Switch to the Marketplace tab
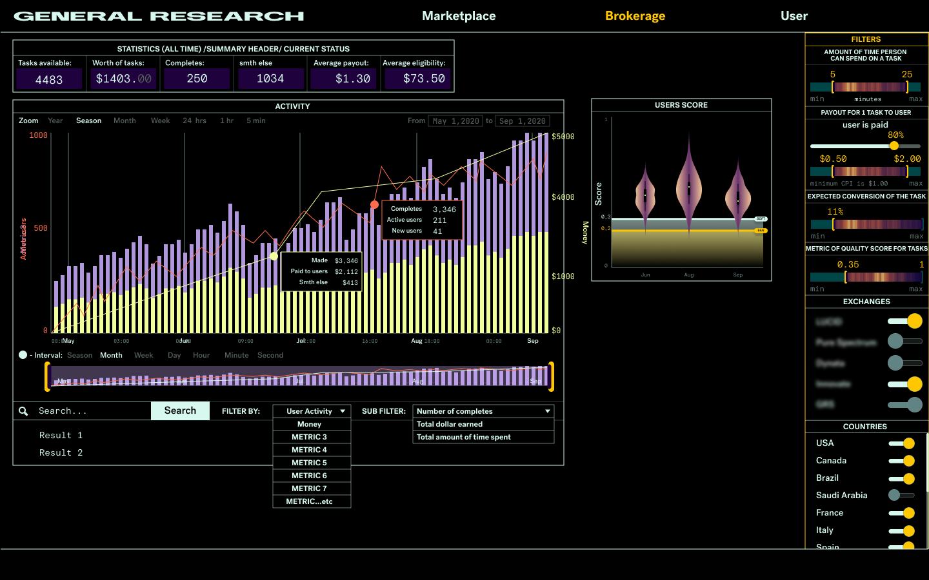Screen dimensions: 929x580 (x=459, y=16)
